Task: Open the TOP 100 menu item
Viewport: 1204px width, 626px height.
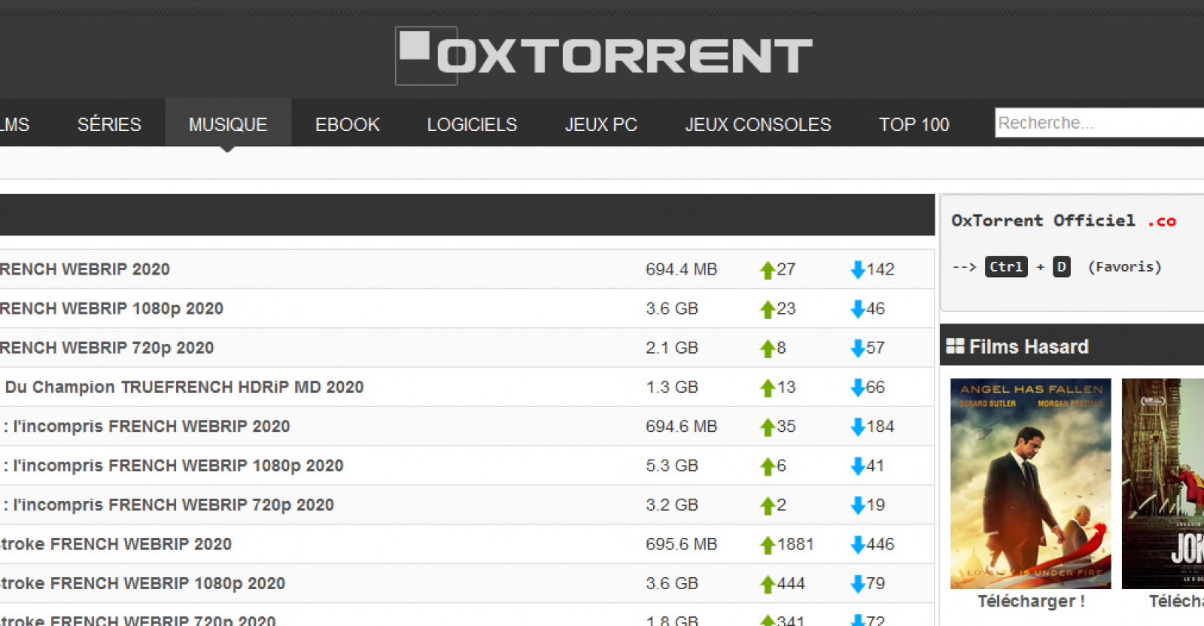Action: (914, 124)
